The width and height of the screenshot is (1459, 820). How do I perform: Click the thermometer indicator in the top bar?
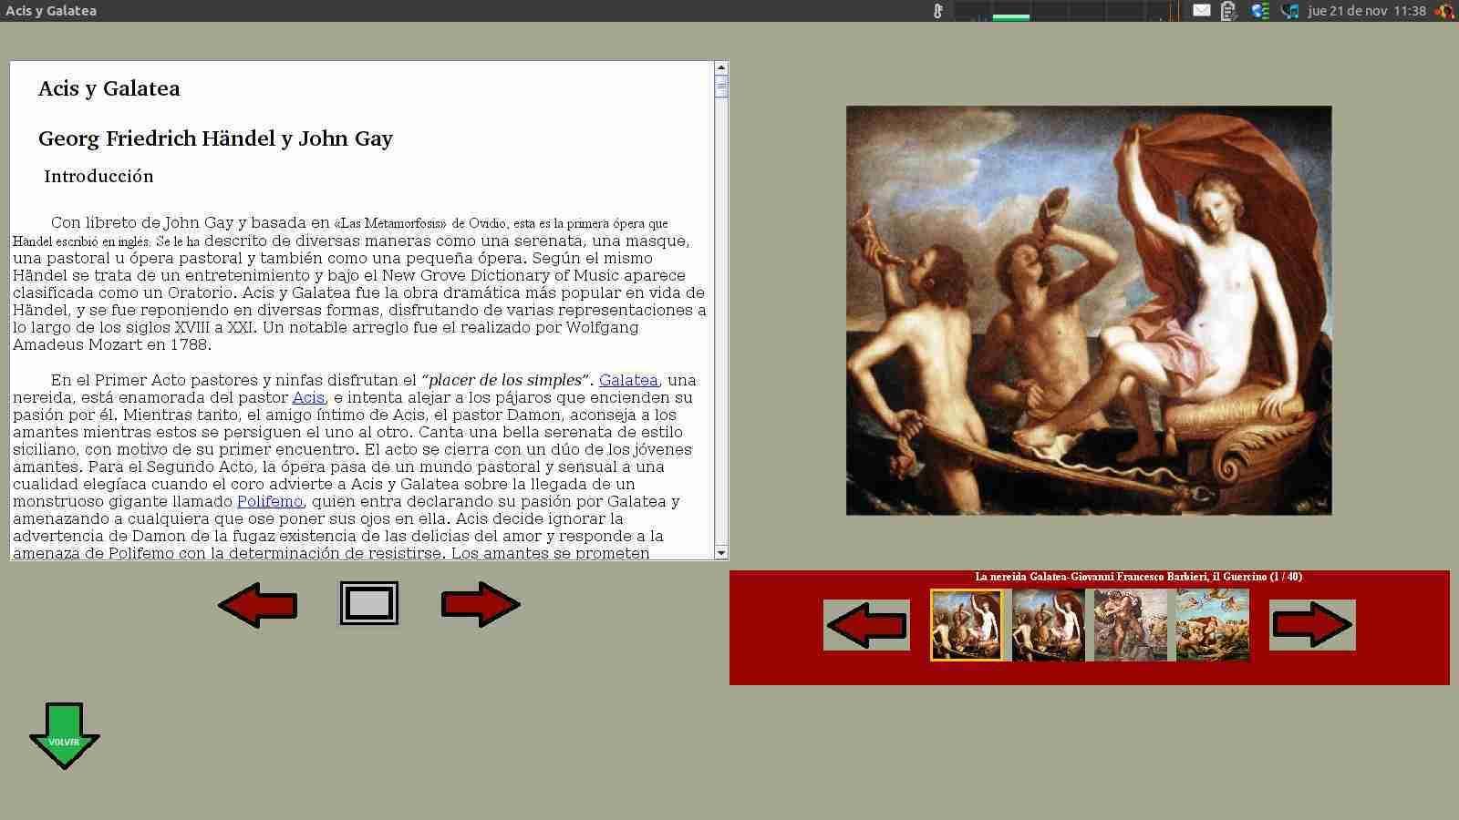click(x=937, y=11)
